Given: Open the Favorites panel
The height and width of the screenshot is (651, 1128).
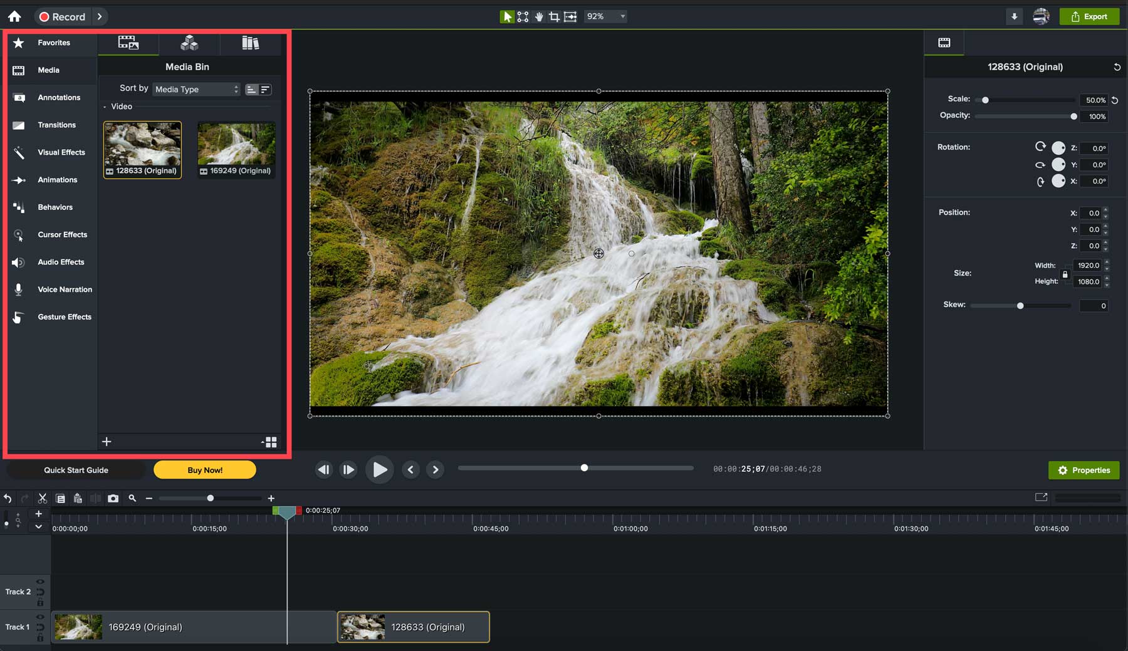Looking at the screenshot, I should click(53, 43).
